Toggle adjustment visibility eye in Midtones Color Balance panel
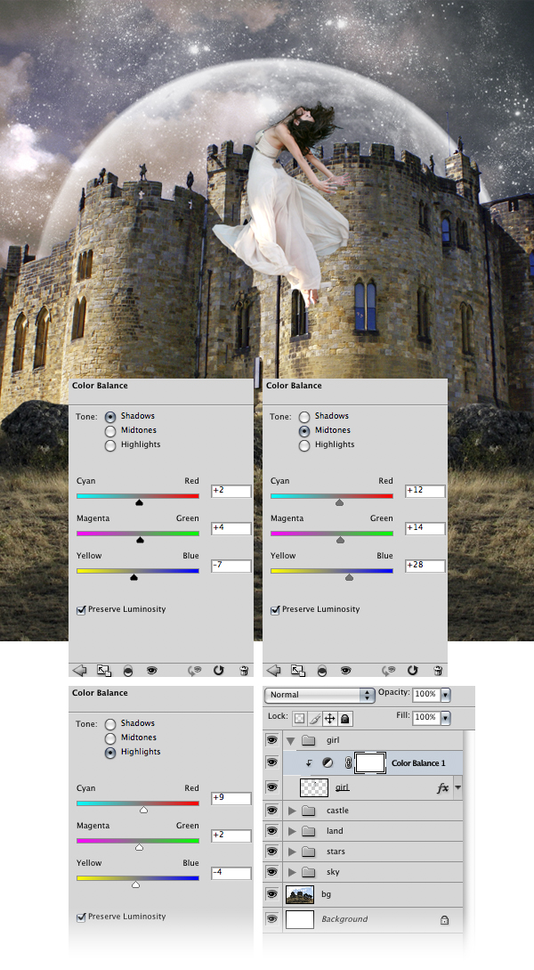The width and height of the screenshot is (534, 970). [x=345, y=670]
